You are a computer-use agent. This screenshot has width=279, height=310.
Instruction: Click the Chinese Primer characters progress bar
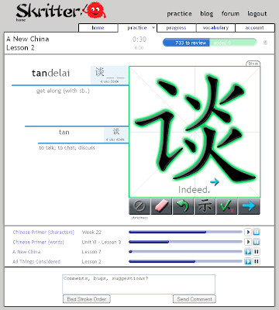point(185,232)
